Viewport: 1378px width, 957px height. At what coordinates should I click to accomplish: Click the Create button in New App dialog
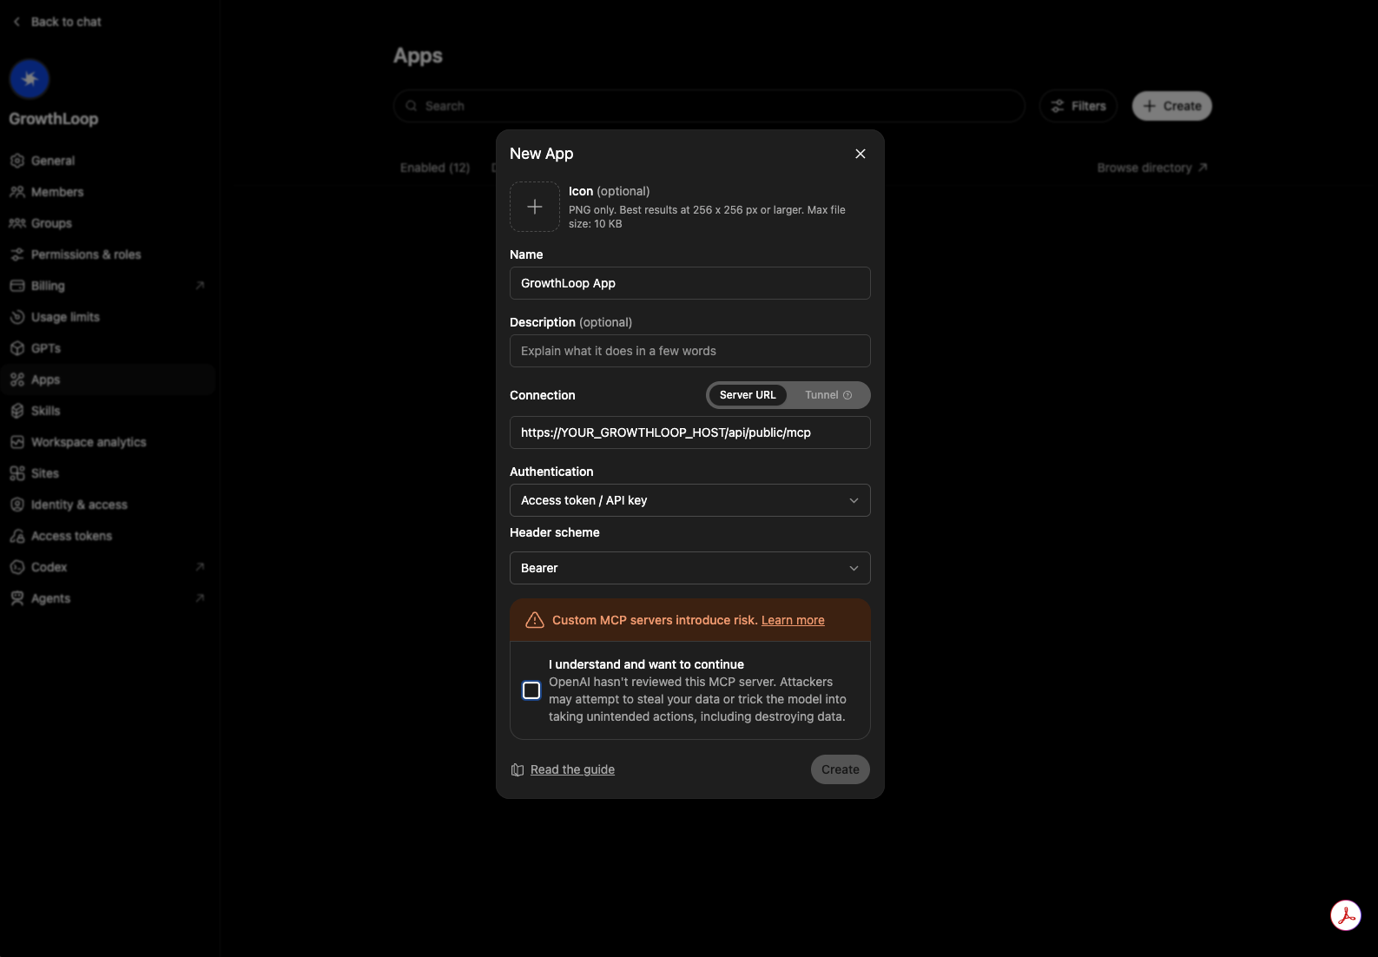(x=841, y=769)
